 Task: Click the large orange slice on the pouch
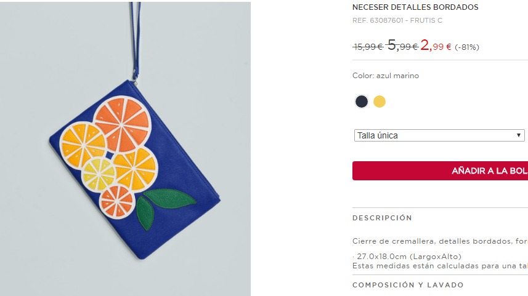pos(121,124)
